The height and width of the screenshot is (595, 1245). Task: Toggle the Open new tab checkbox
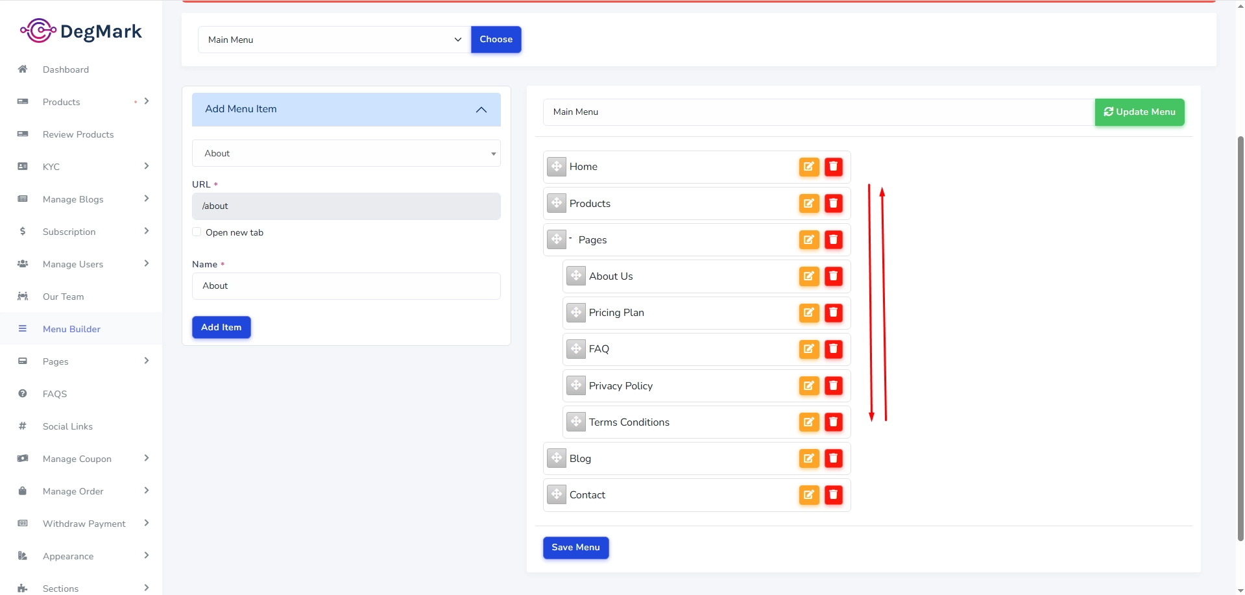[x=197, y=232]
